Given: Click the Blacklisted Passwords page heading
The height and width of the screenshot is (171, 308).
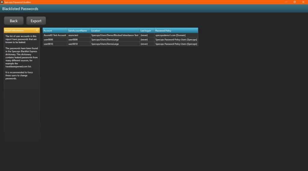Looking at the screenshot, I should (x=20, y=9).
